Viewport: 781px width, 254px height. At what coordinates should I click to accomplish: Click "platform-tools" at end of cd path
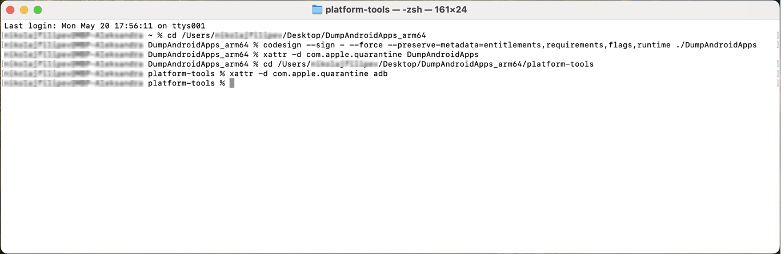pyautogui.click(x=560, y=64)
